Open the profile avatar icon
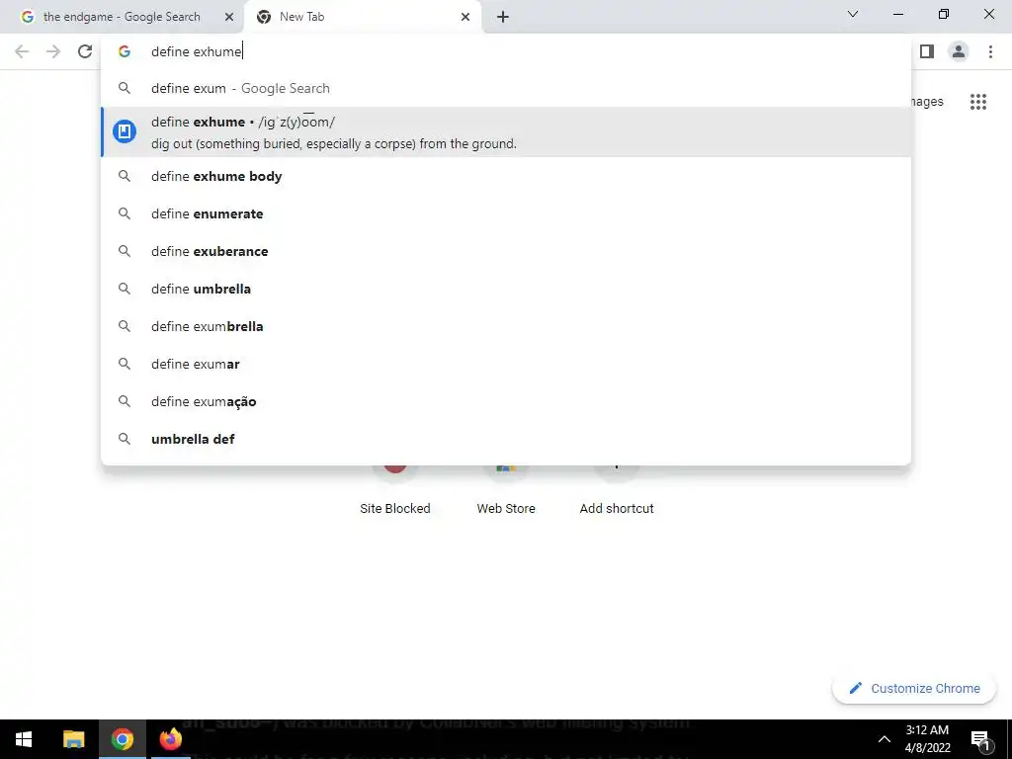This screenshot has width=1012, height=759. (x=959, y=51)
